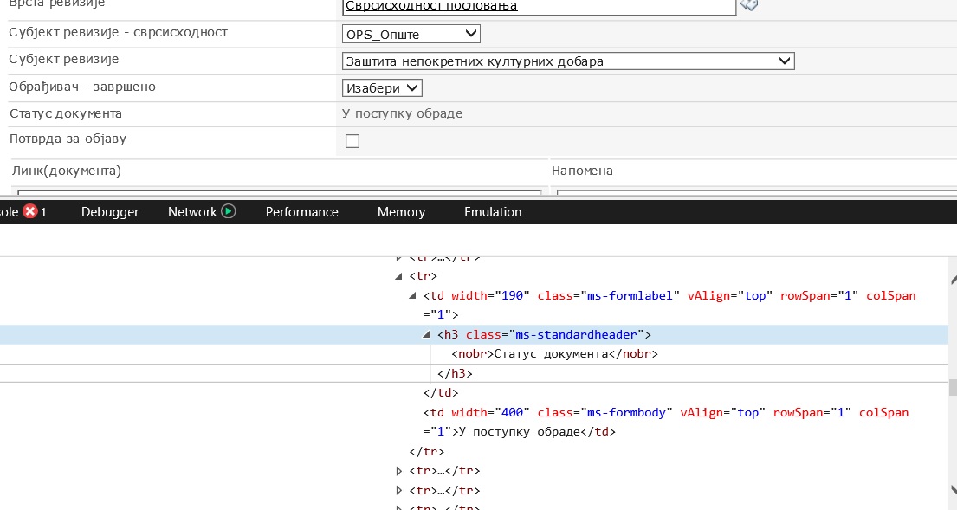Select the closing </td> line
957x510 pixels.
[441, 393]
